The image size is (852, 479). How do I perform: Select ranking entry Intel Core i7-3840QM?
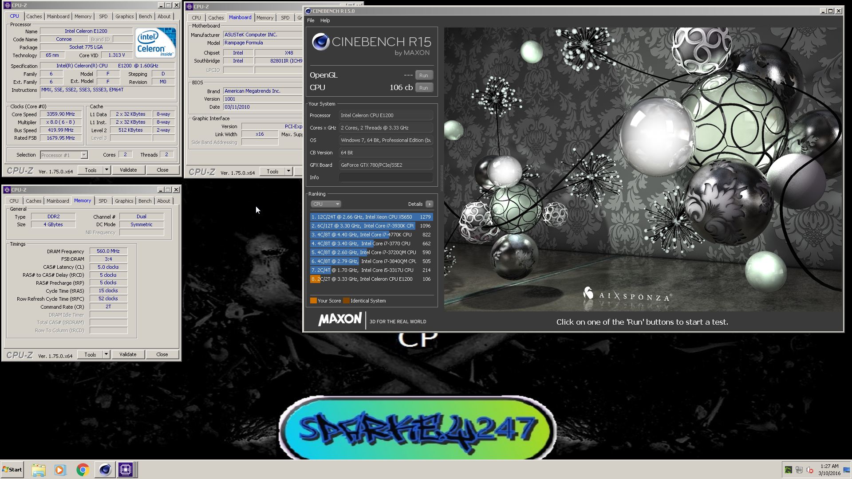coord(371,261)
